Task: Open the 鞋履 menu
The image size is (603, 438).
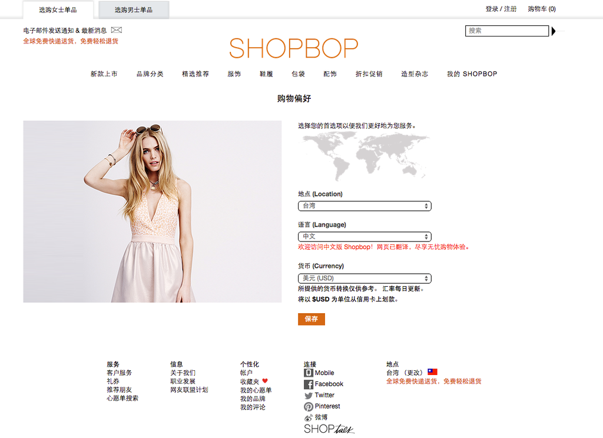Action: tap(266, 74)
